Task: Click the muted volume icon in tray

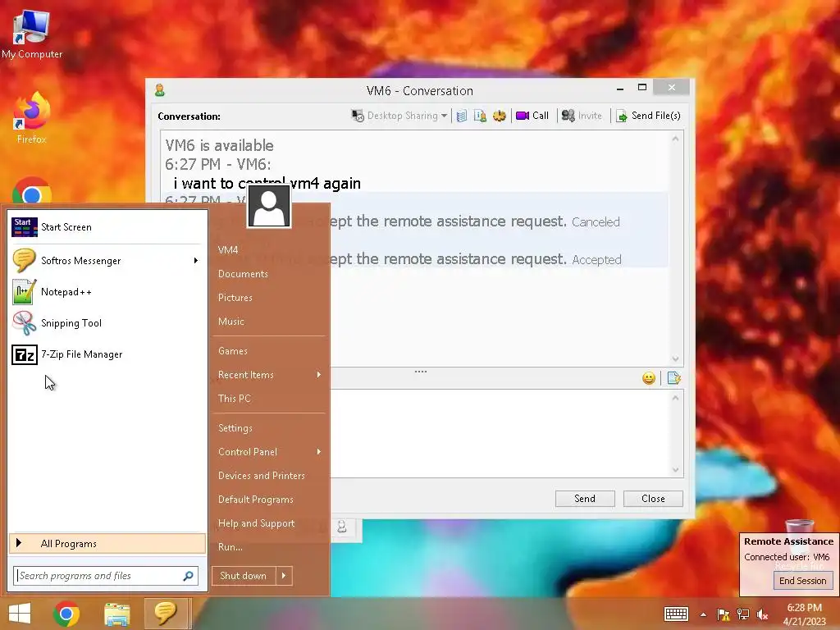Action: [762, 614]
